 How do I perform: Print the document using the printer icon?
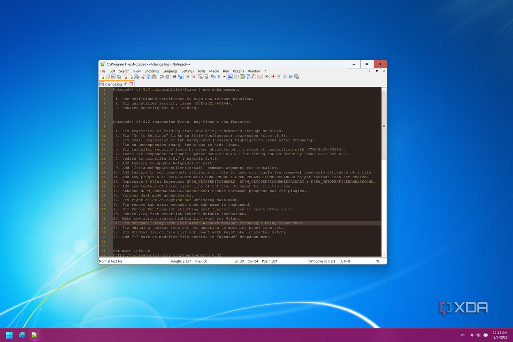[x=136, y=77]
